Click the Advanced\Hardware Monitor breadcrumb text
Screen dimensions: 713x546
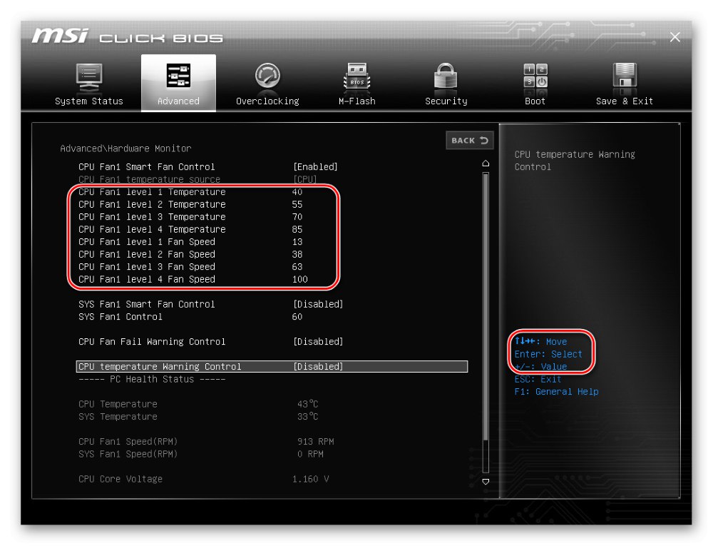pyautogui.click(x=125, y=148)
